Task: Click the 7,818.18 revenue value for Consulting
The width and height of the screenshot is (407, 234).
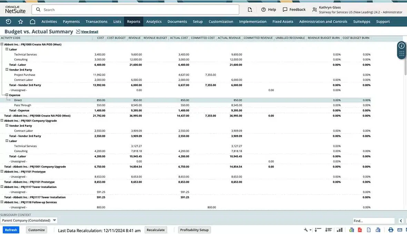Action: point(136,151)
